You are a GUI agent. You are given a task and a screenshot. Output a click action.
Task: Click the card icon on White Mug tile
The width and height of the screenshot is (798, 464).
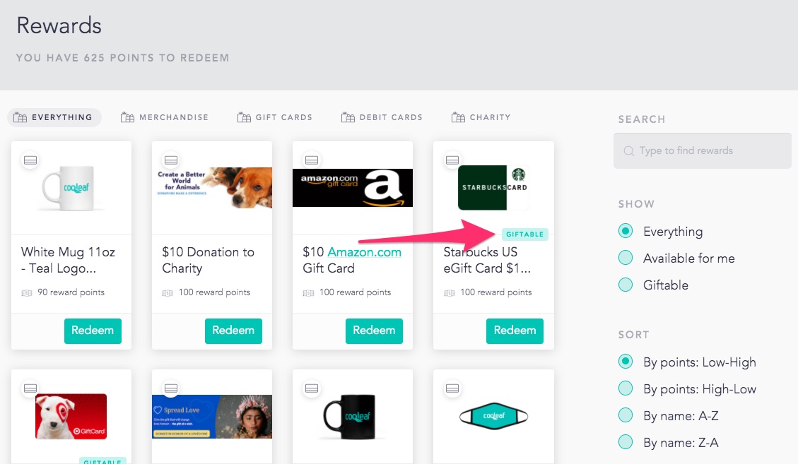(x=30, y=160)
